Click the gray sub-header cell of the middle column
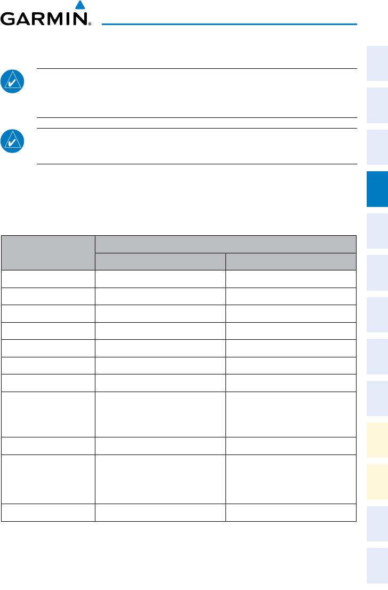388x590 pixels. 160,261
